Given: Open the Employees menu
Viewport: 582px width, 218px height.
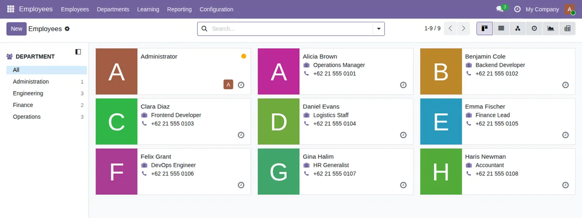Looking at the screenshot, I should coord(75,9).
